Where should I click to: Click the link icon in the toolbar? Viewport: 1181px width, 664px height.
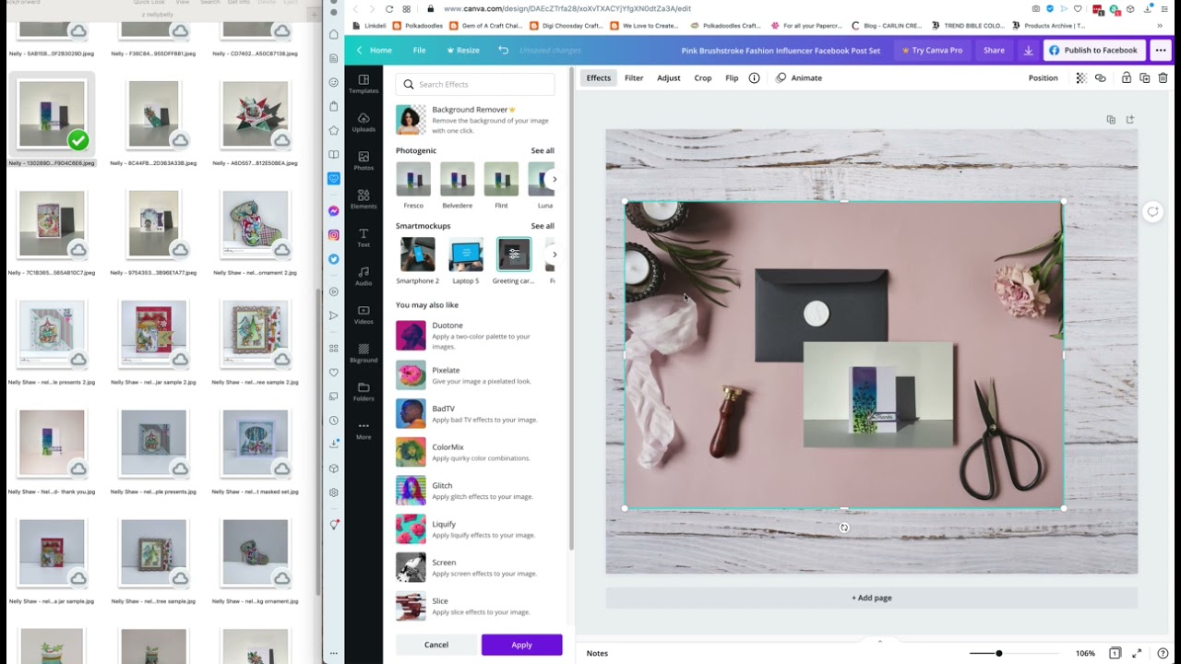tap(1100, 77)
